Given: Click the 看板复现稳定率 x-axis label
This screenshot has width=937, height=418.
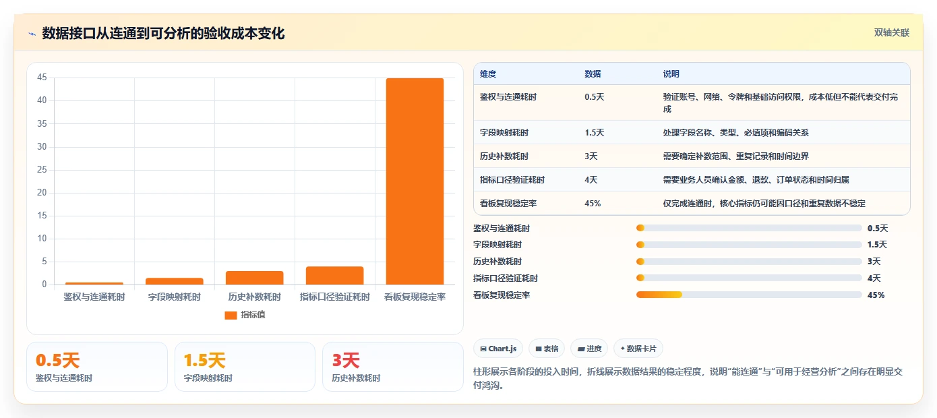Looking at the screenshot, I should (415, 297).
